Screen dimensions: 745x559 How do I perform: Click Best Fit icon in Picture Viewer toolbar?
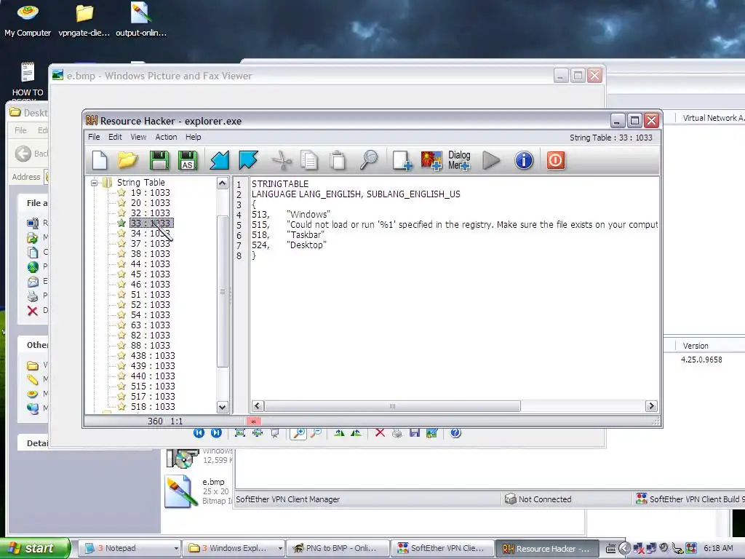[240, 432]
